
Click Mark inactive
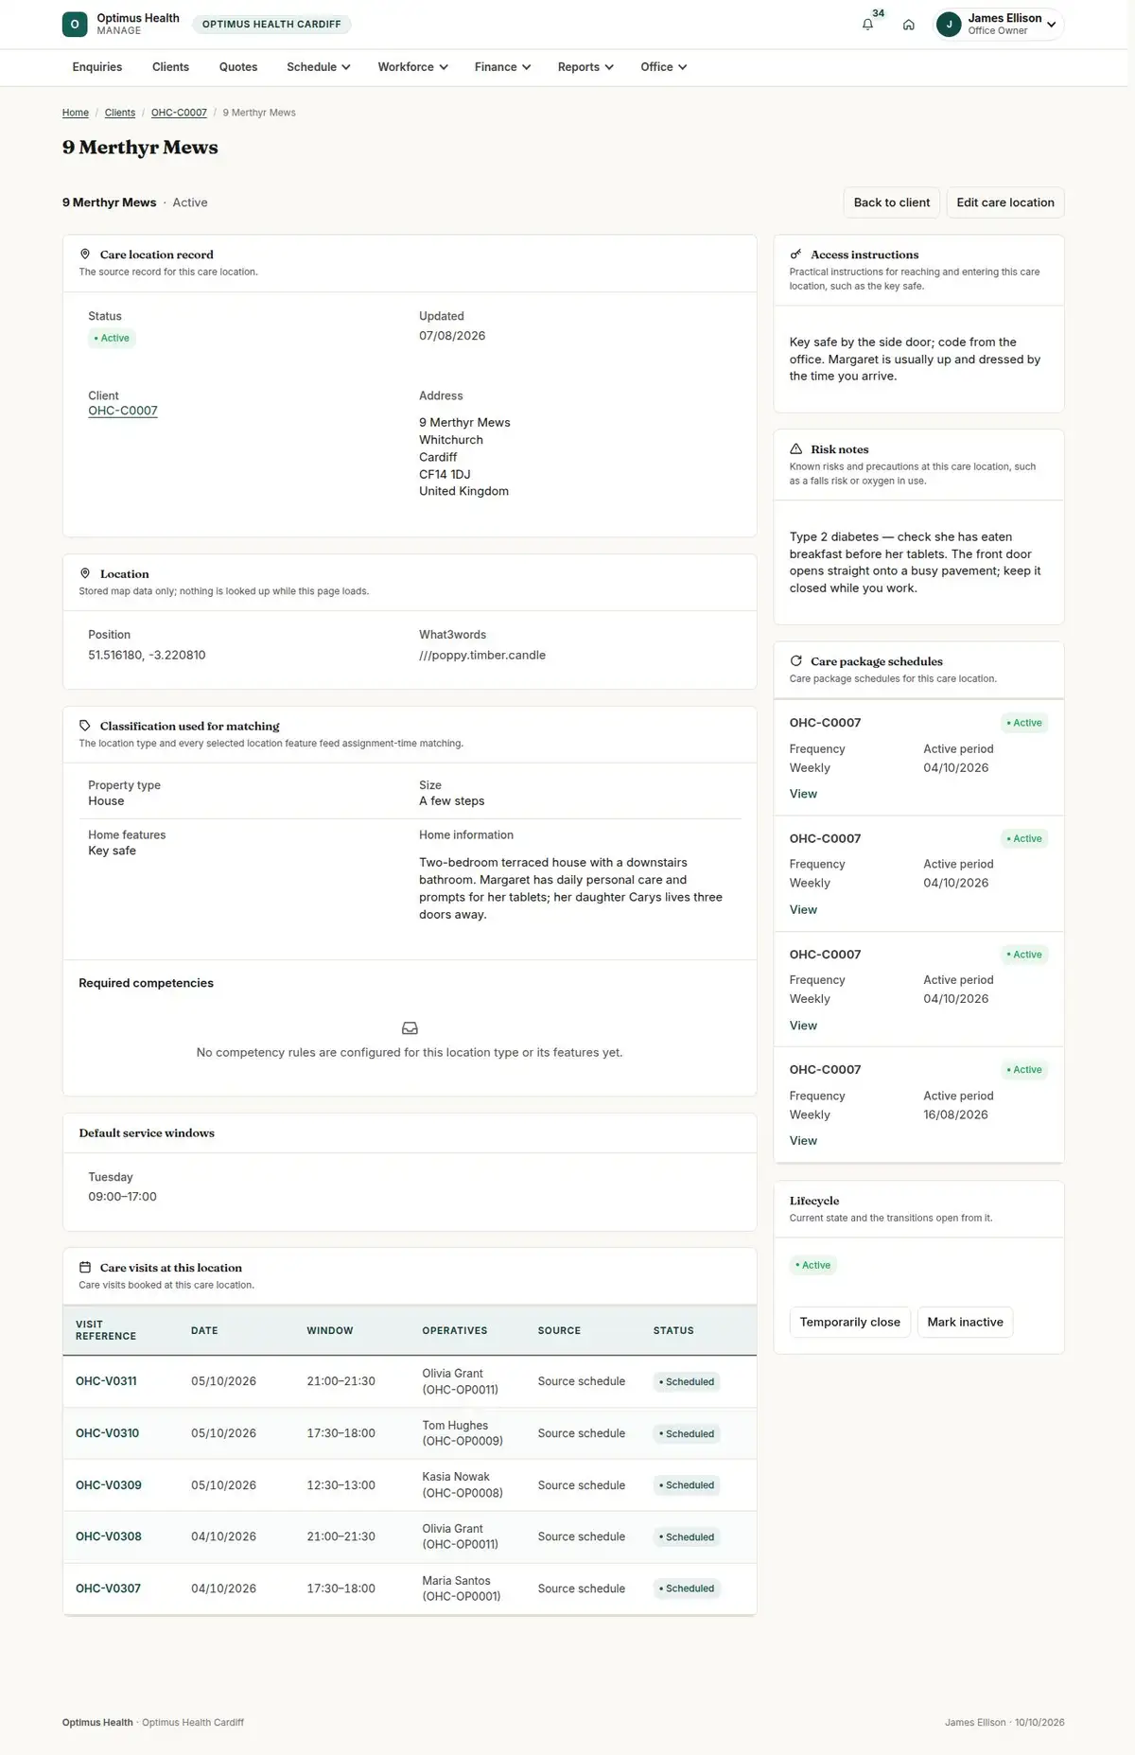(x=965, y=1322)
